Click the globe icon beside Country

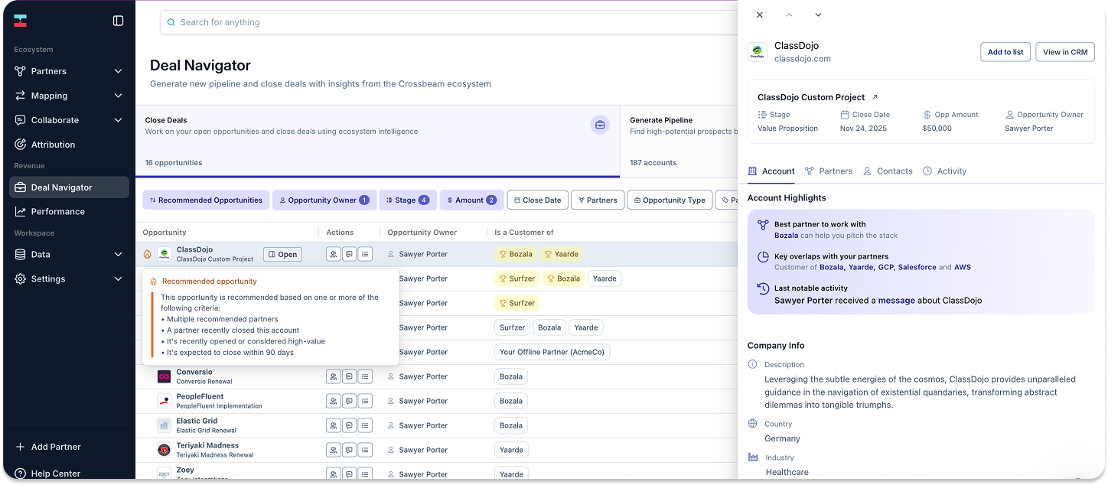pos(753,423)
